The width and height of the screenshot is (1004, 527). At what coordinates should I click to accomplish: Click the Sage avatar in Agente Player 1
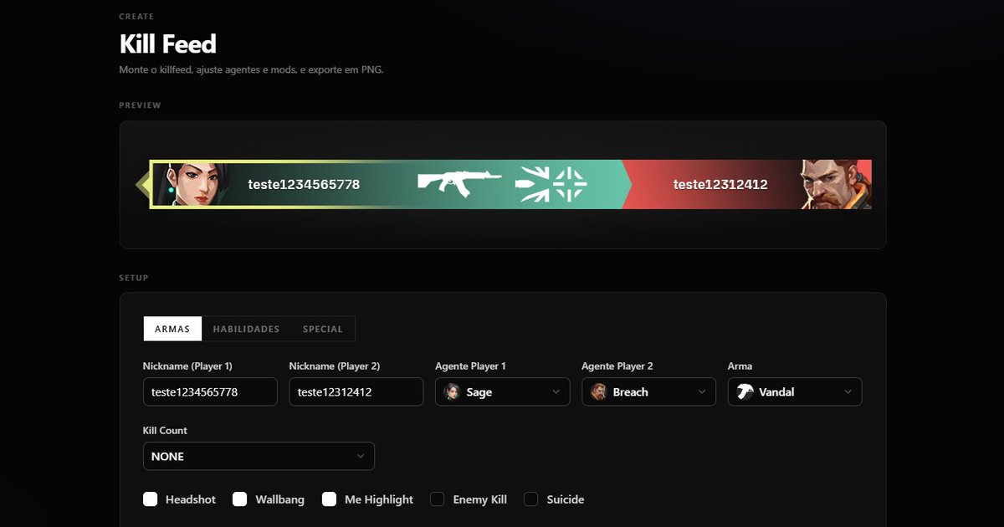453,391
